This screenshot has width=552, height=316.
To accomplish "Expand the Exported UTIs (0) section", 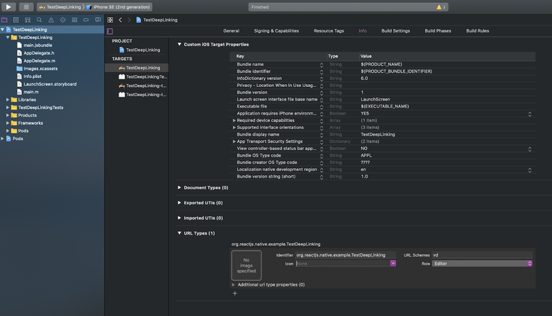I will (179, 203).
